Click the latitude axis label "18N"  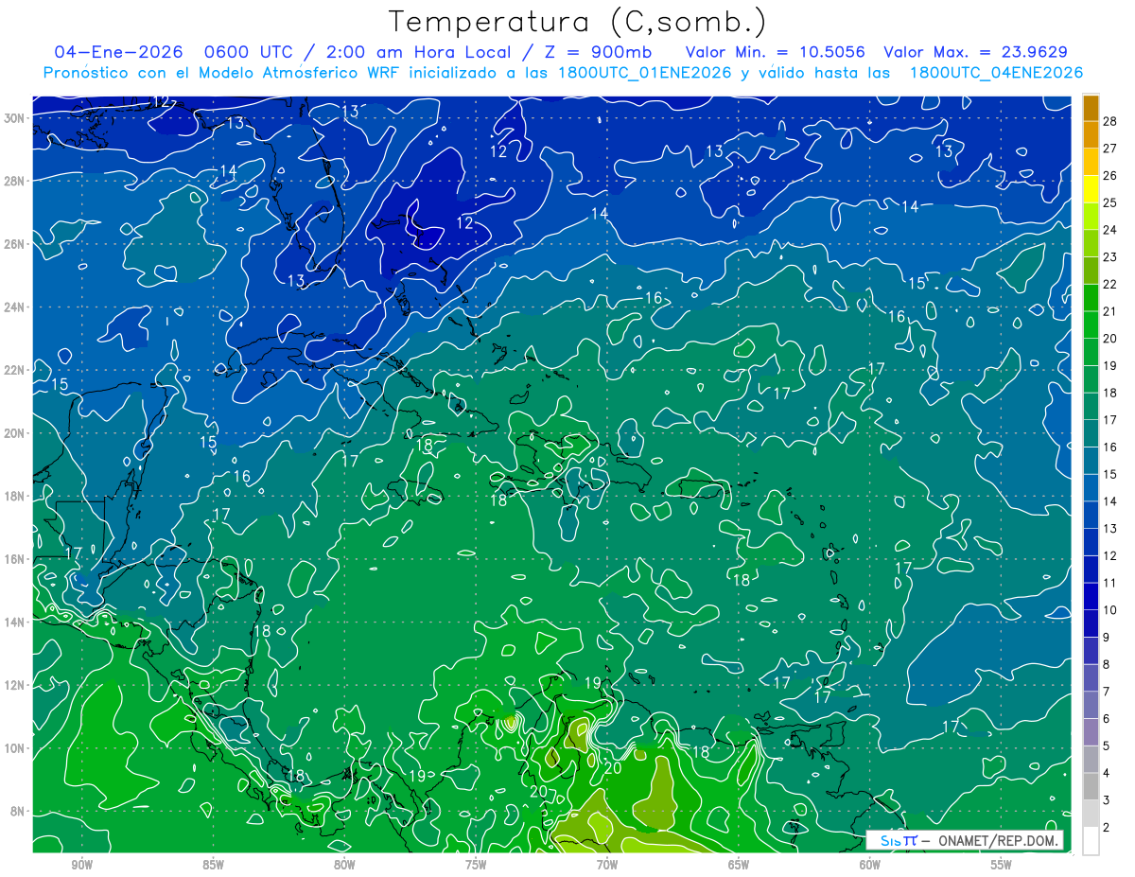[x=16, y=496]
